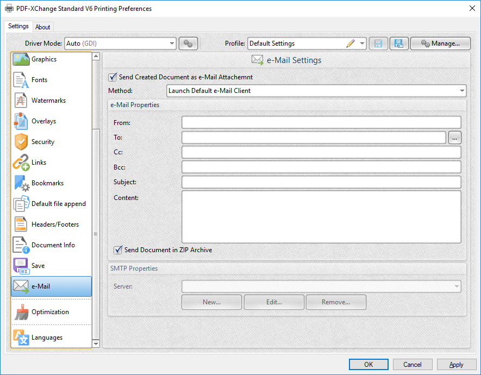
Task: Switch to the Settings tab
Action: (x=18, y=27)
